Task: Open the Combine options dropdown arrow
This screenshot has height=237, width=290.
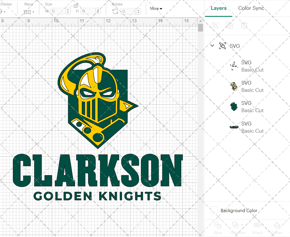Action: tap(242, 225)
